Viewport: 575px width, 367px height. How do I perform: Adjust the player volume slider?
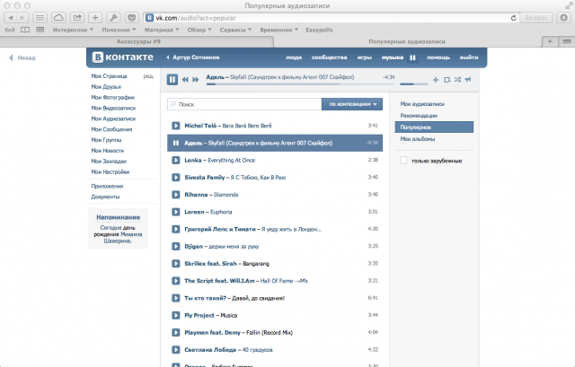[x=413, y=84]
